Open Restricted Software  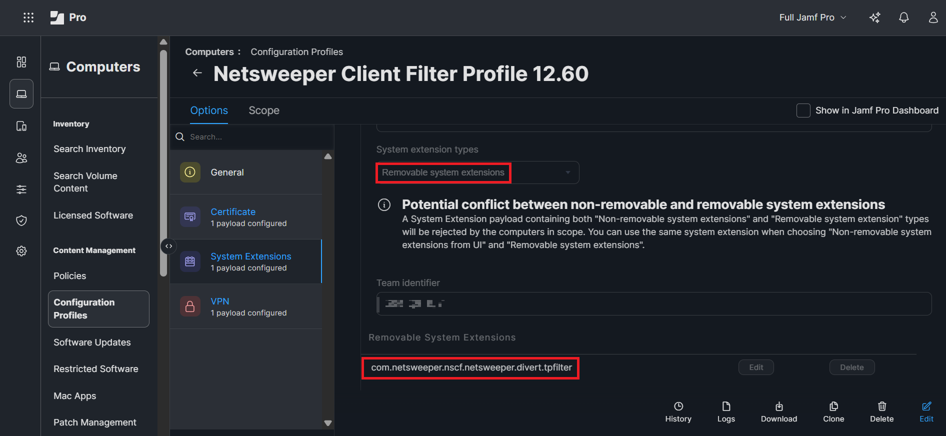[96, 369]
